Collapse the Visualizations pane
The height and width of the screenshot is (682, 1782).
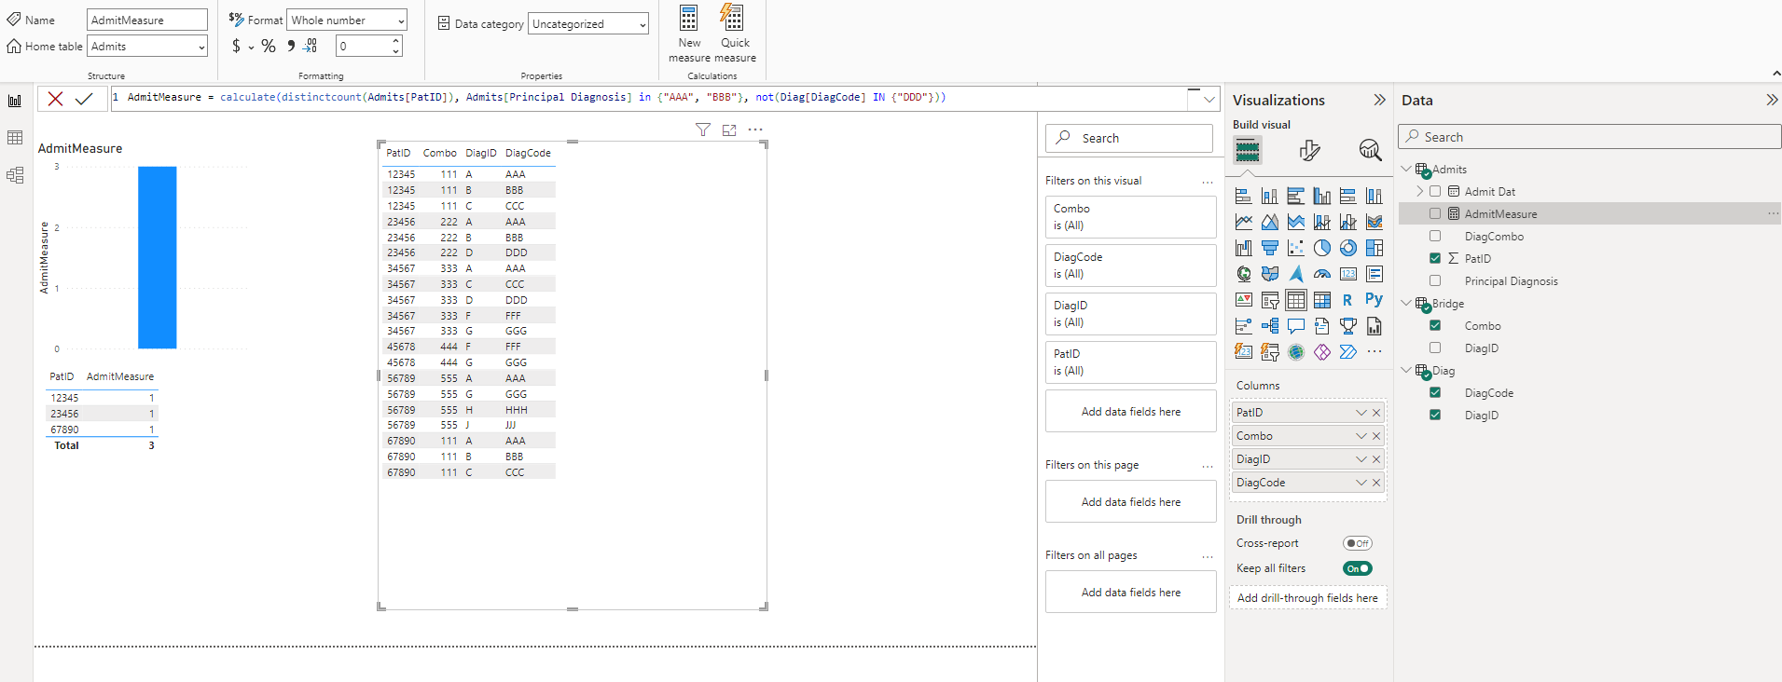pyautogui.click(x=1379, y=100)
